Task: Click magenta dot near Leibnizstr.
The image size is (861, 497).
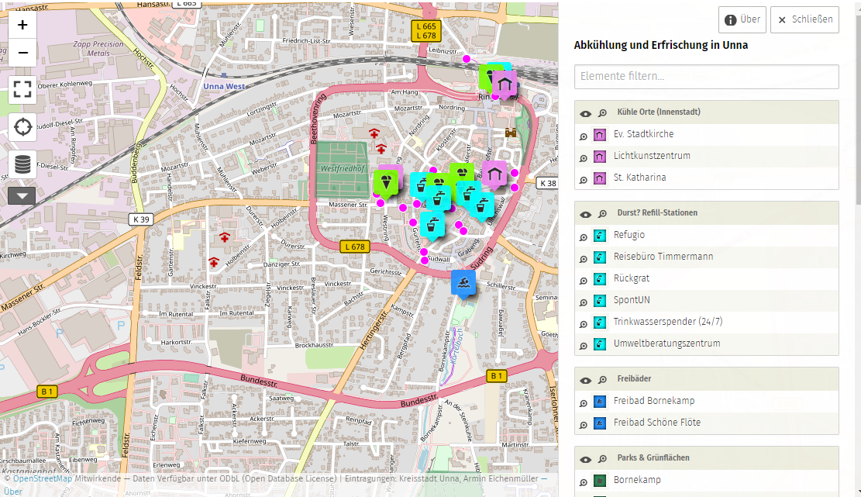Action: [x=467, y=59]
